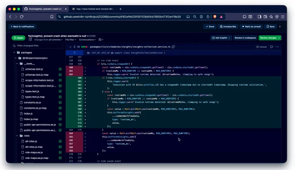Open the comment icon on file header
Image resolution: width=295 pixels, height=170 pixels.
click(272, 47)
